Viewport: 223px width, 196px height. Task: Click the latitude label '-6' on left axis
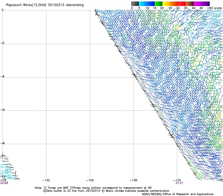(x=2, y=110)
